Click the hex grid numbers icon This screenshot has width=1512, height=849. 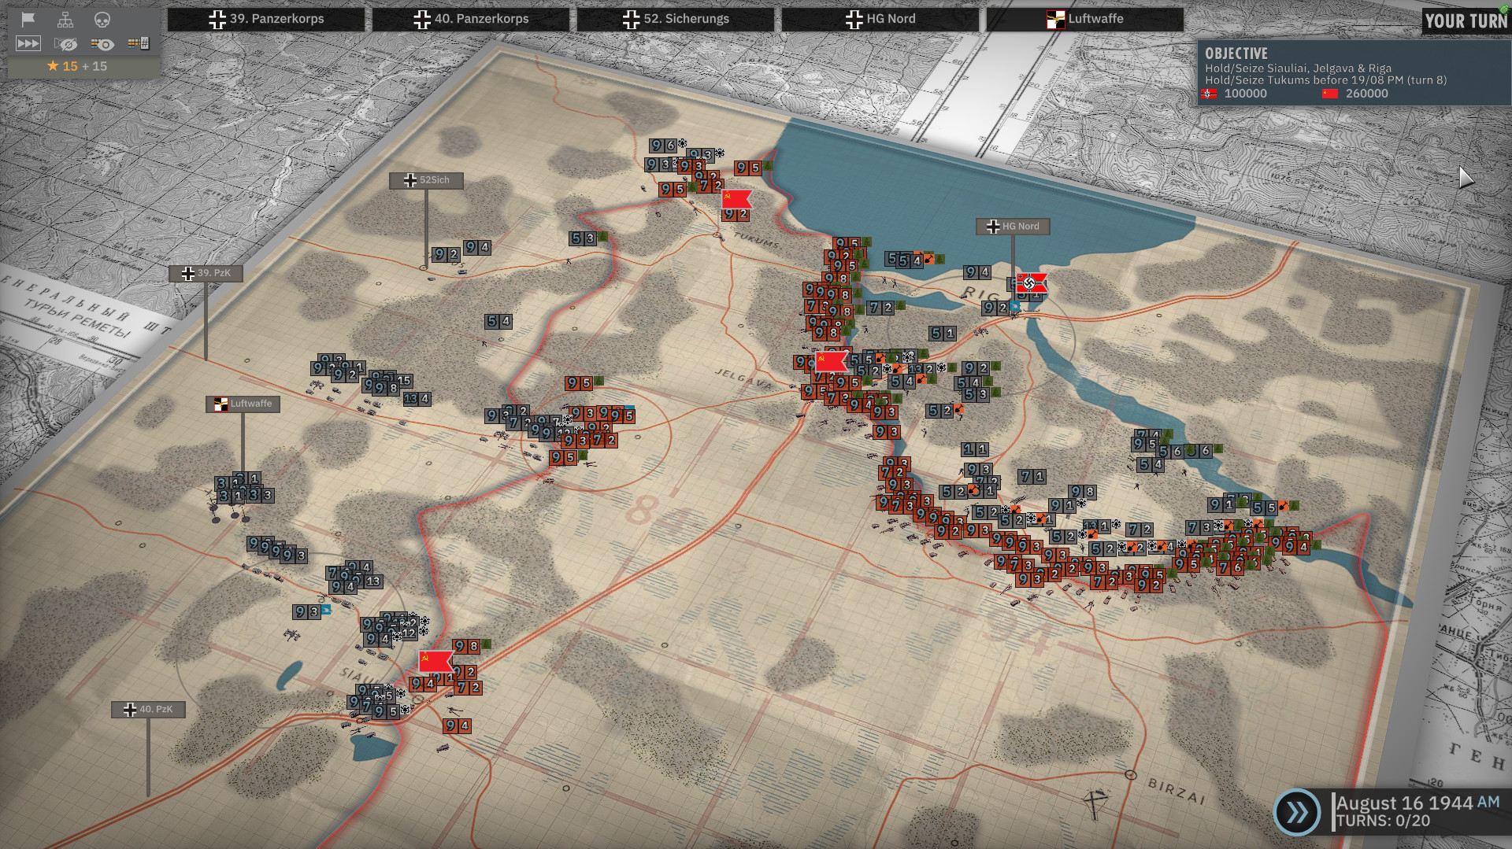coord(140,44)
